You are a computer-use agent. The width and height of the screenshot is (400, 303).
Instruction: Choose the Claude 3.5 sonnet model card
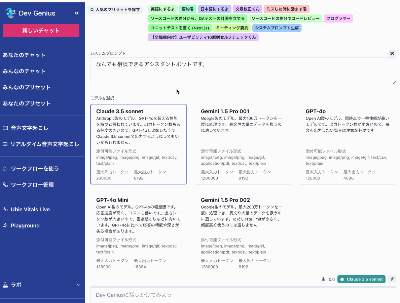click(139, 144)
